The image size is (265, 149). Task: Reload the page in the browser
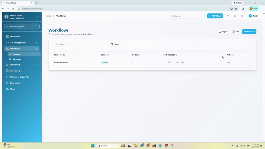click(13, 9)
